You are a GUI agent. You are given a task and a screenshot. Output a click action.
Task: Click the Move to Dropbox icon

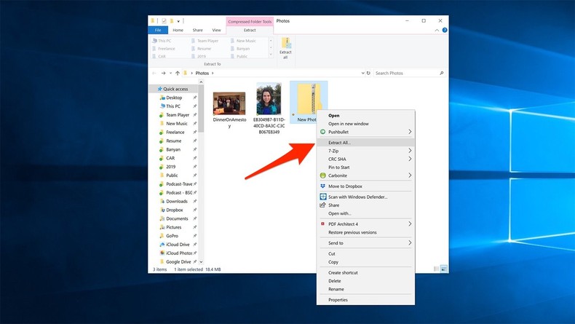pyautogui.click(x=322, y=186)
